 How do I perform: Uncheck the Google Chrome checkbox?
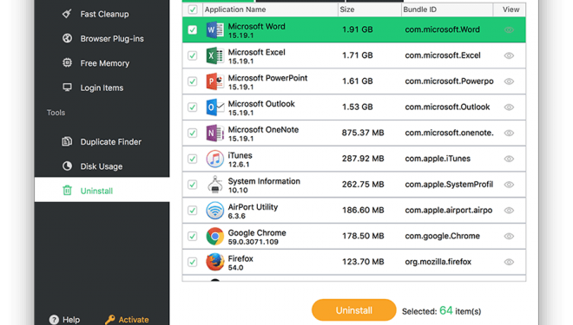[x=193, y=237]
